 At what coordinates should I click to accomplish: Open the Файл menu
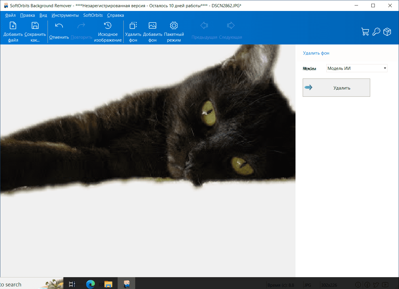tap(10, 15)
